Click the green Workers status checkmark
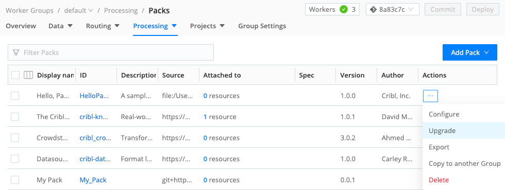The image size is (505, 190). [344, 10]
